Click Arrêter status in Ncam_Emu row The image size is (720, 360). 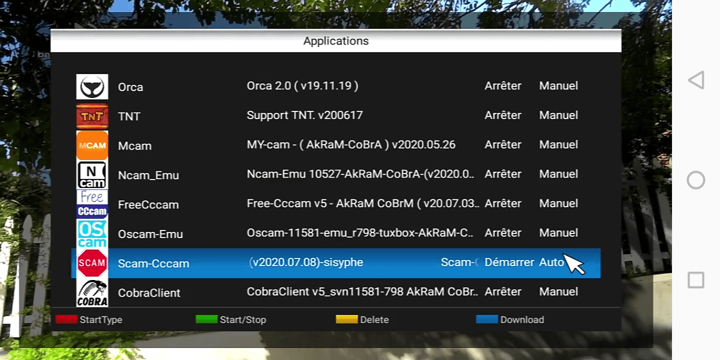(x=503, y=174)
